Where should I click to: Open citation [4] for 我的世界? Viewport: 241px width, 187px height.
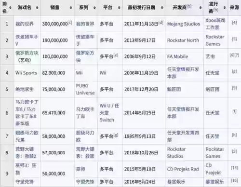pos(234,23)
